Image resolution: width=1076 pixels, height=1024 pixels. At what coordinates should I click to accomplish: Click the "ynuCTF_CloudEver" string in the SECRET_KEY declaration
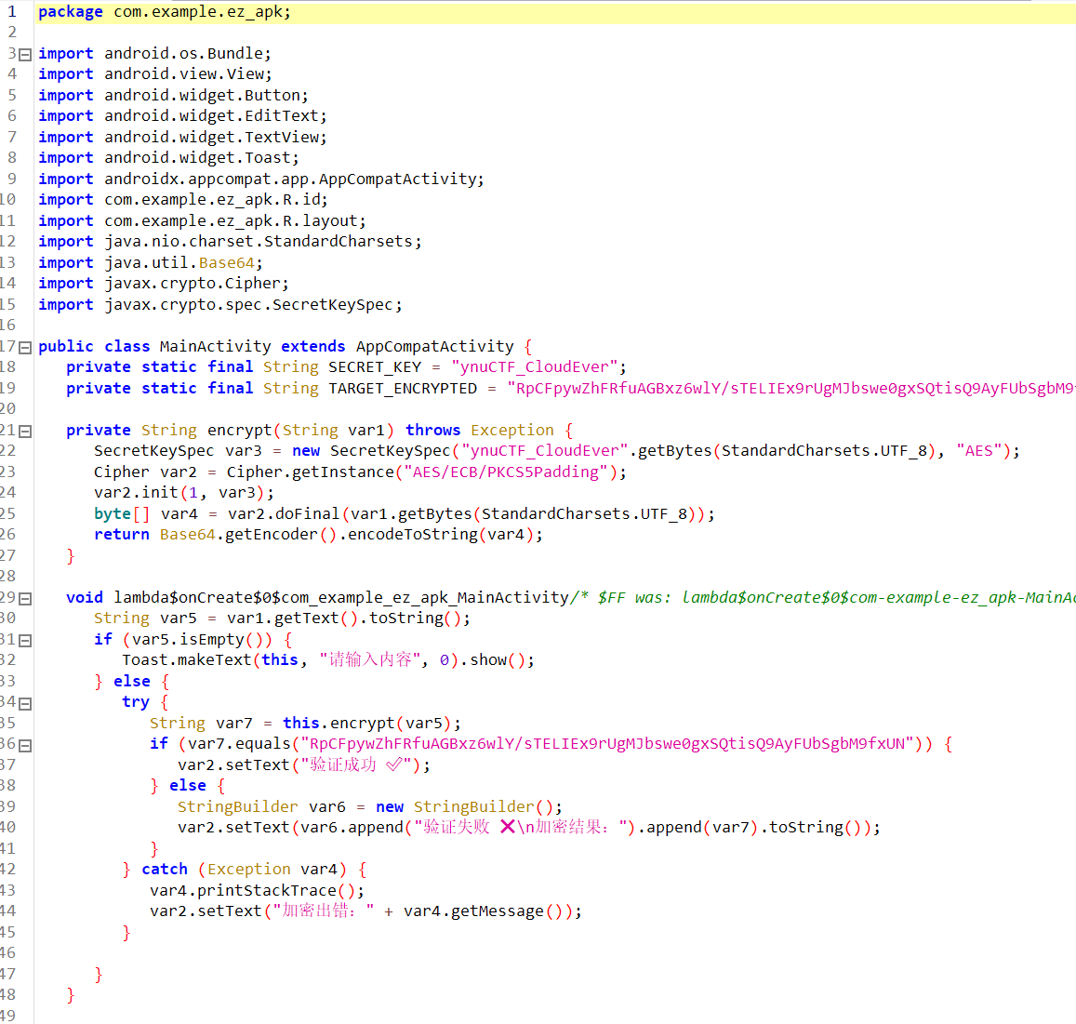(534, 367)
